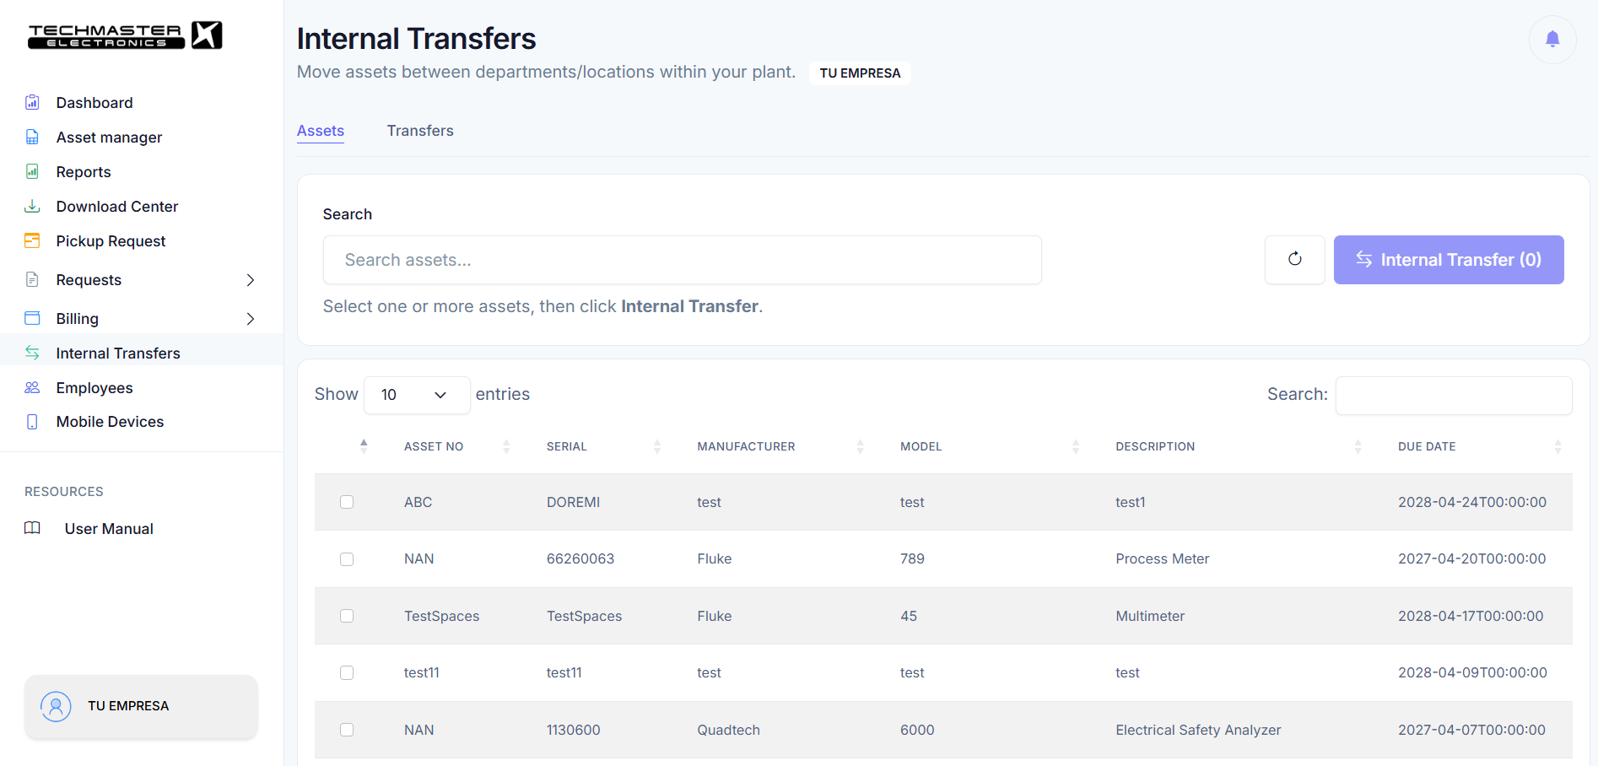This screenshot has width=1598, height=766.
Task: Open the TU EMPRESA user profile card
Action: 141,706
